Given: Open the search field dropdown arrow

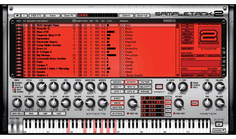Looking at the screenshot, I should click(204, 72).
